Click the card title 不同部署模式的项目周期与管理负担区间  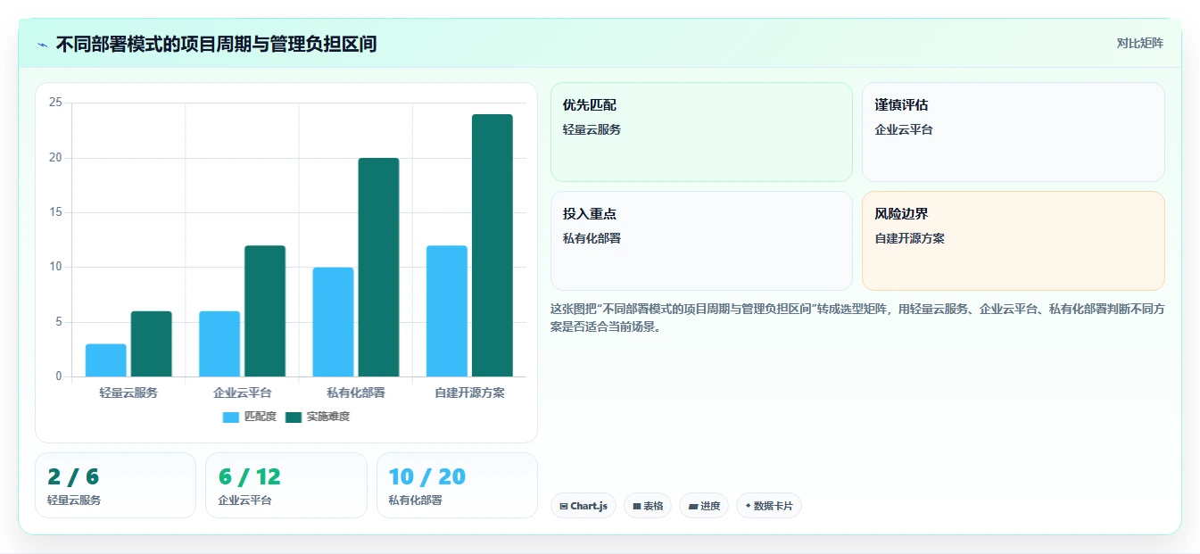pos(216,44)
